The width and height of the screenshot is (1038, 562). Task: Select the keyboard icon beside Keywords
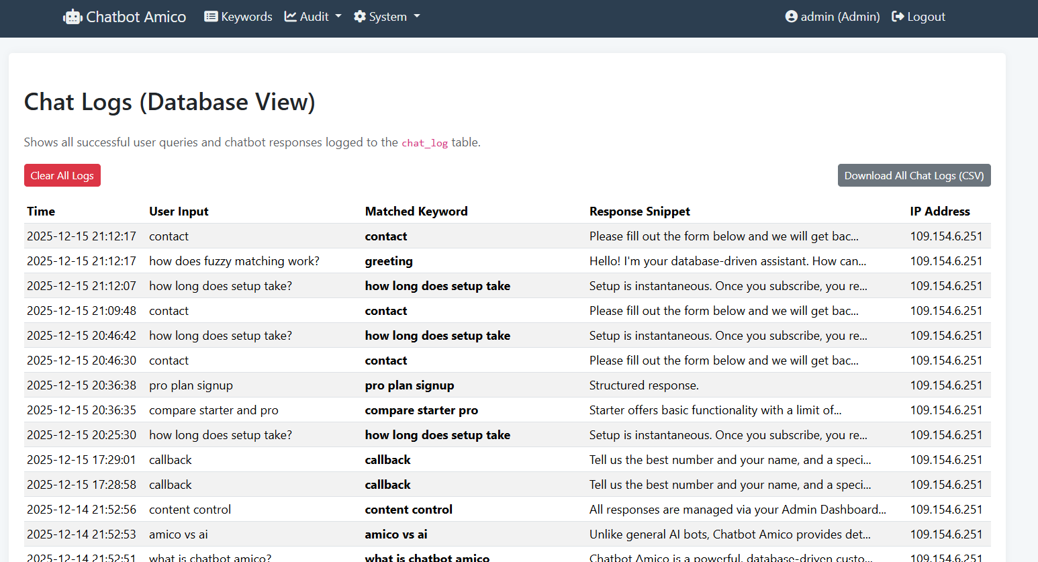[x=211, y=16]
